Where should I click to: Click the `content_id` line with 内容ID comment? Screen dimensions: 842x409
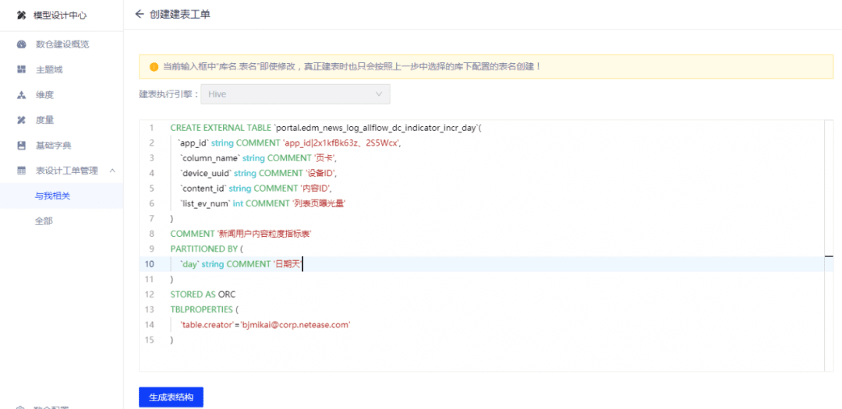256,188
